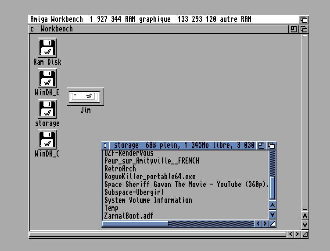Select the Temp entry
The width and height of the screenshot is (330, 251).
pos(111,208)
